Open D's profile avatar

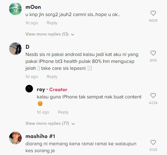pos(15,49)
